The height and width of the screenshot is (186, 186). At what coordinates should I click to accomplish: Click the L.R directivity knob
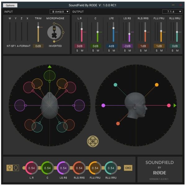pyautogui.click(x=31, y=168)
